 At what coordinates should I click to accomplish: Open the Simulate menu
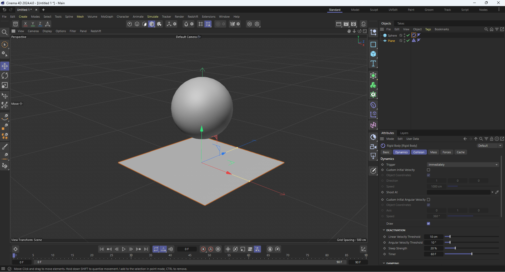pos(153,17)
